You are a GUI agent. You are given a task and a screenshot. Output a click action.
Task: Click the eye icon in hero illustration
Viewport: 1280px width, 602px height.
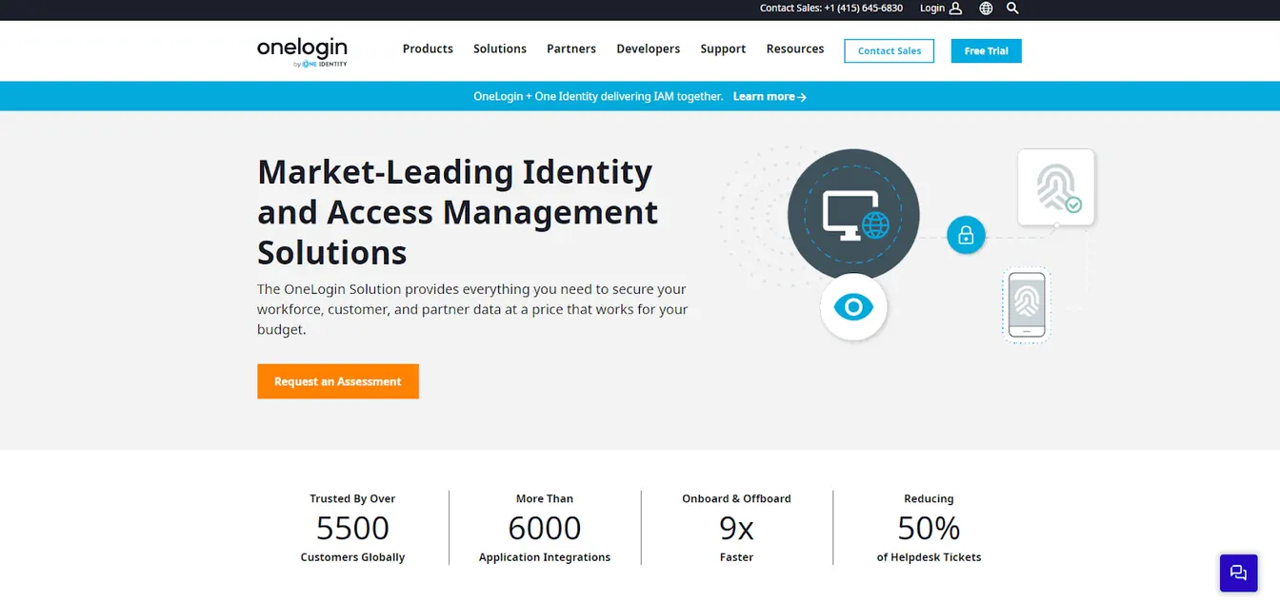[853, 307]
